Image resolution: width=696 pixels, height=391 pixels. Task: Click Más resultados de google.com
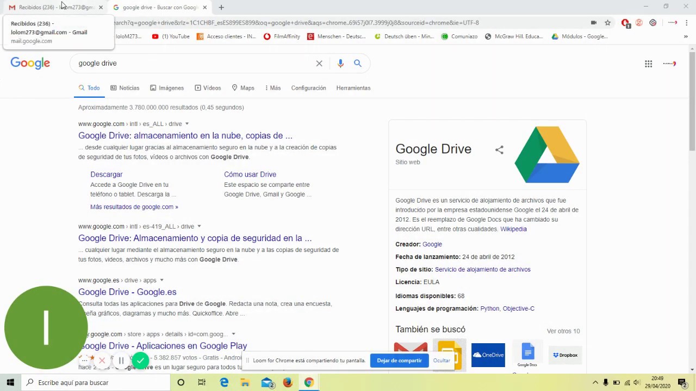click(x=134, y=207)
